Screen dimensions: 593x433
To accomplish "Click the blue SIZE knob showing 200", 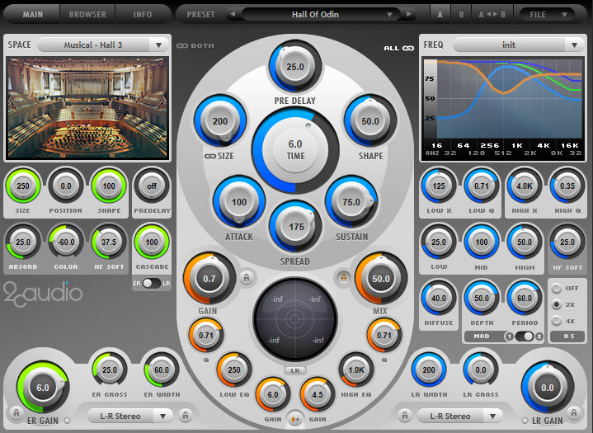I will (x=220, y=121).
